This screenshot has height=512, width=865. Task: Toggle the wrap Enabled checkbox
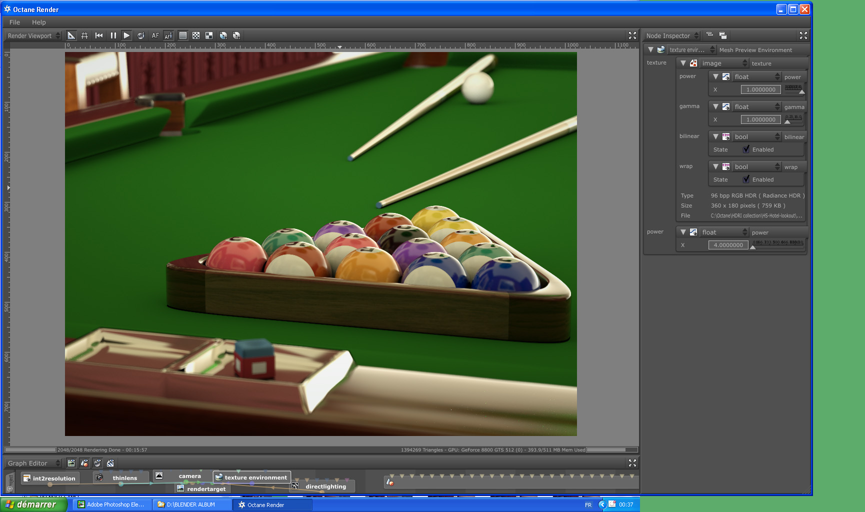[746, 179]
